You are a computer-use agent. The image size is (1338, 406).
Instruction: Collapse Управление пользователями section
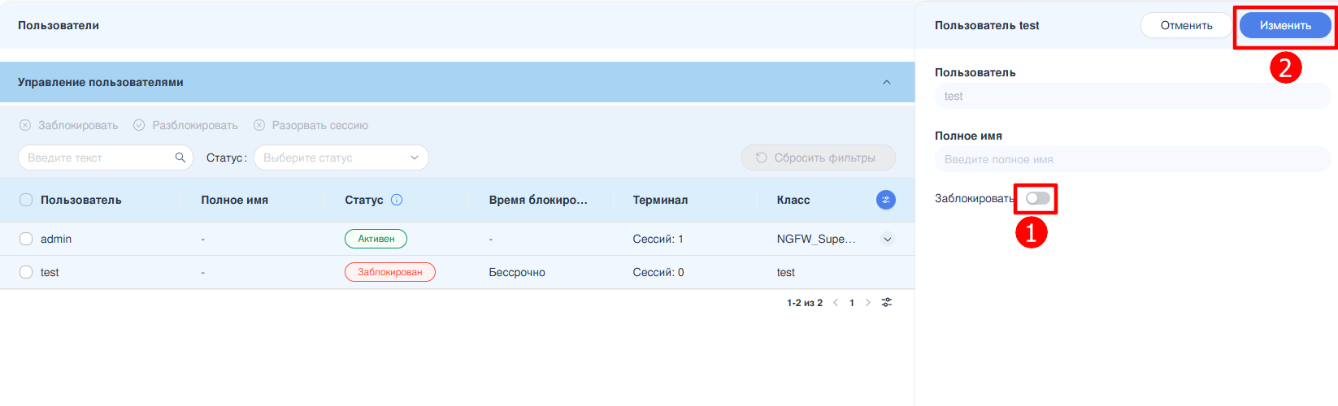(x=887, y=82)
